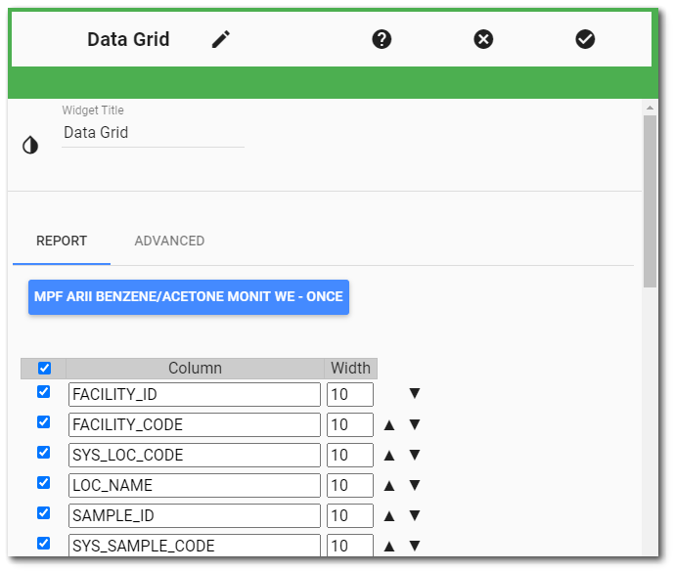Click the width field for SAMPLE_ID

click(x=350, y=515)
